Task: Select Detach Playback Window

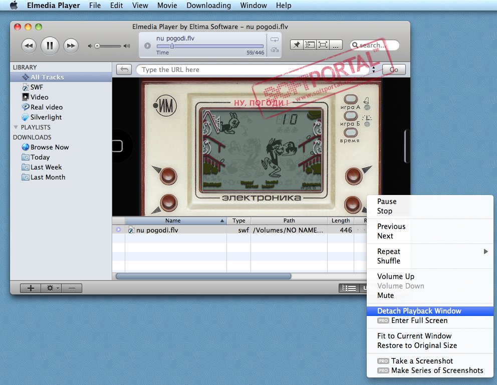Action: pos(430,311)
